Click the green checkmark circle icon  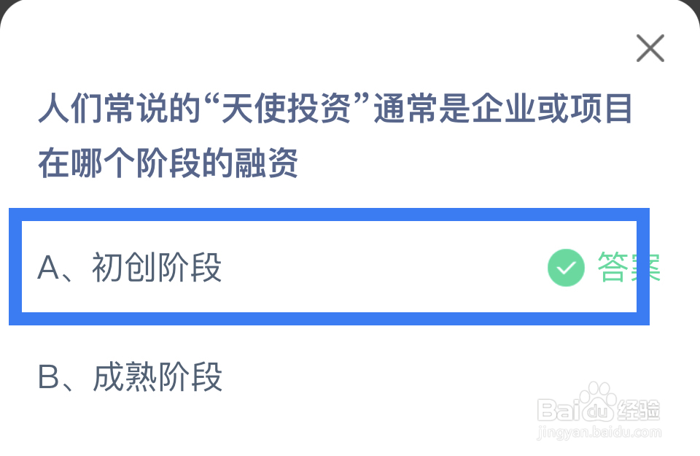click(566, 268)
